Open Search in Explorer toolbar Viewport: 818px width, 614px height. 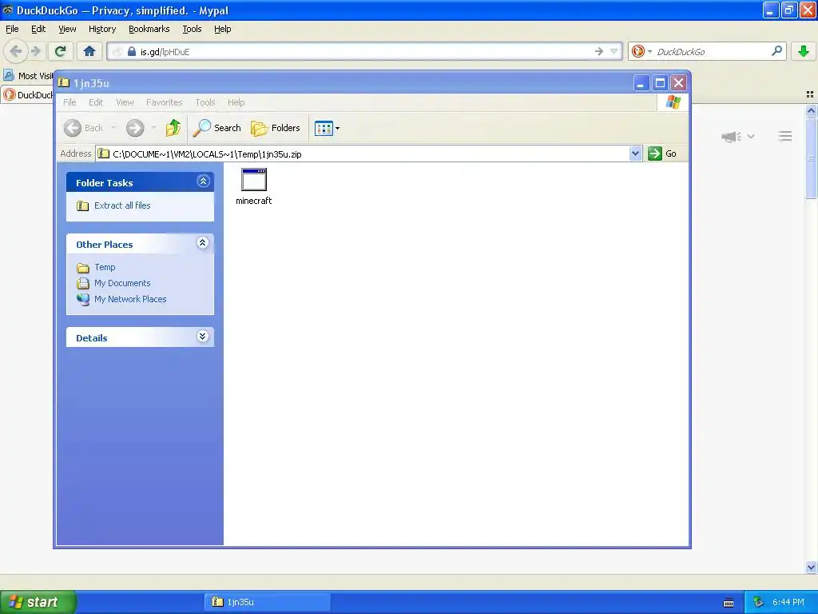pos(217,128)
